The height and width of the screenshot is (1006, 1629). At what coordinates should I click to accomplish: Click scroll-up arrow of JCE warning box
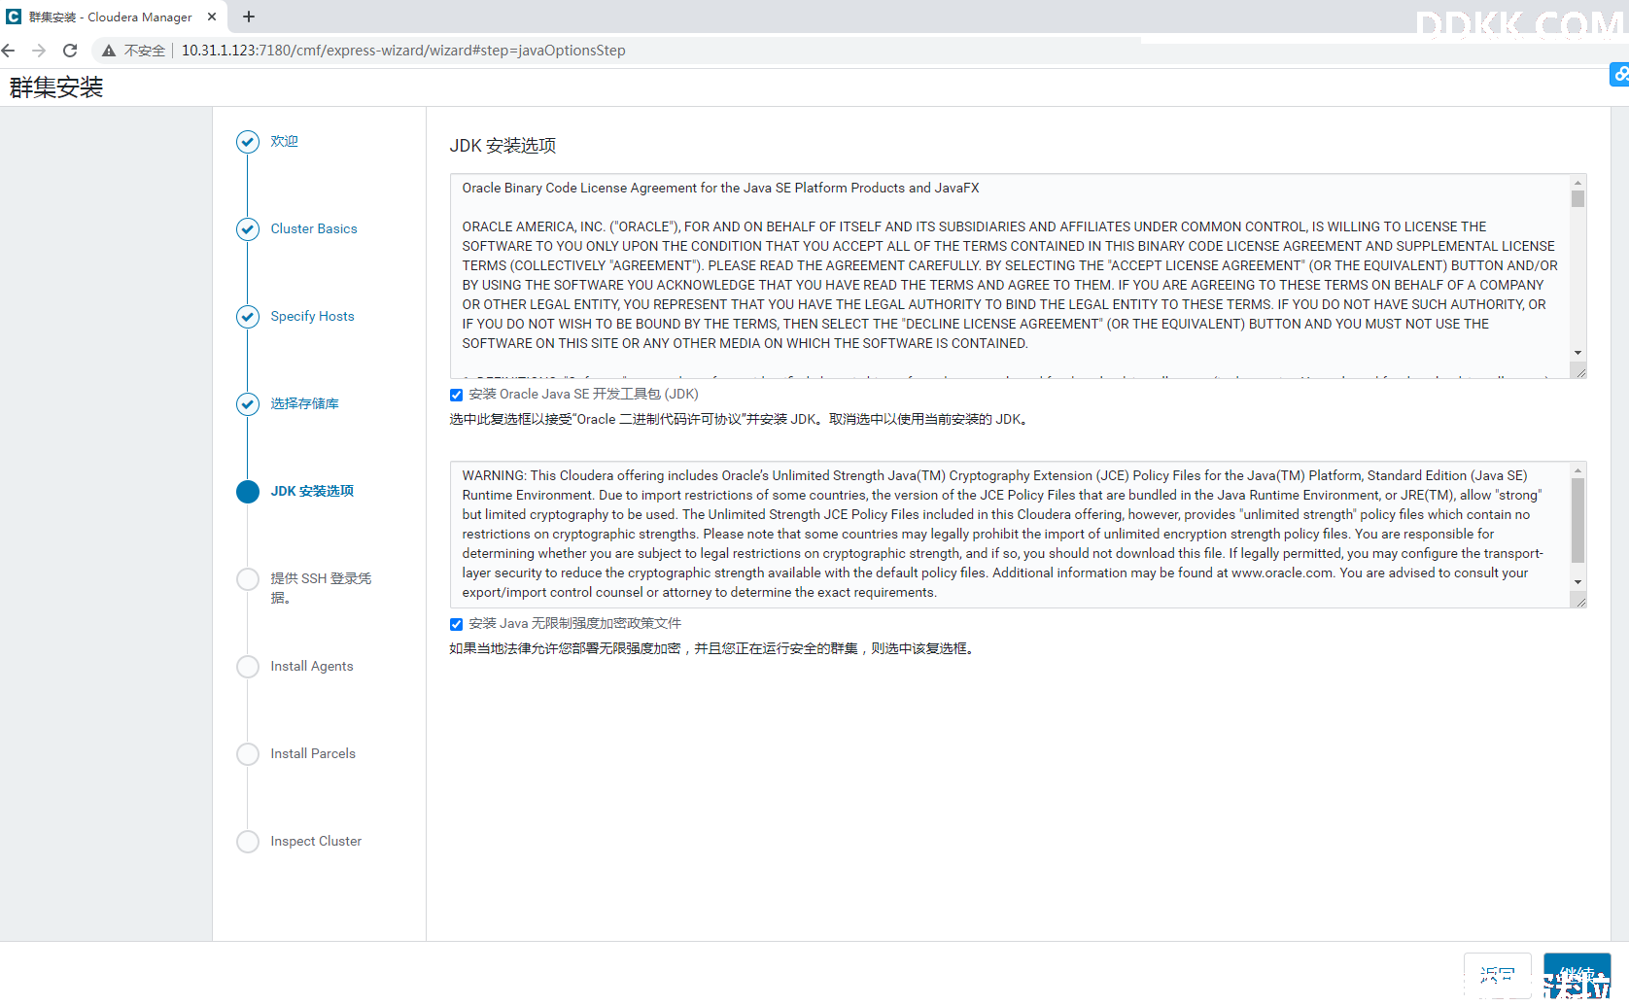point(1577,470)
